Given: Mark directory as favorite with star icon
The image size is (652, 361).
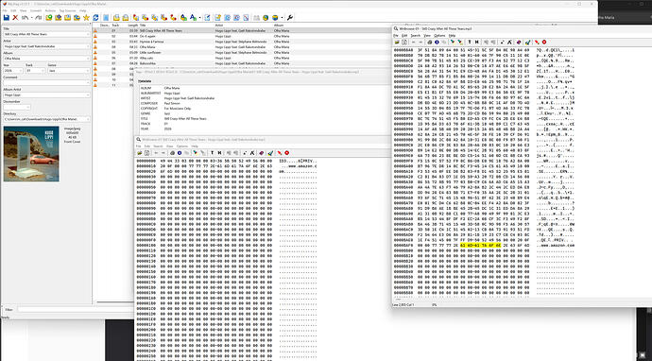Looking at the screenshot, I should (86, 17).
